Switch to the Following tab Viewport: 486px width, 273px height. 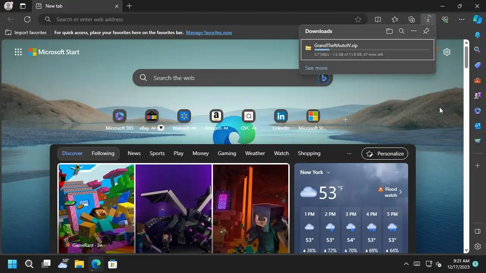click(103, 154)
